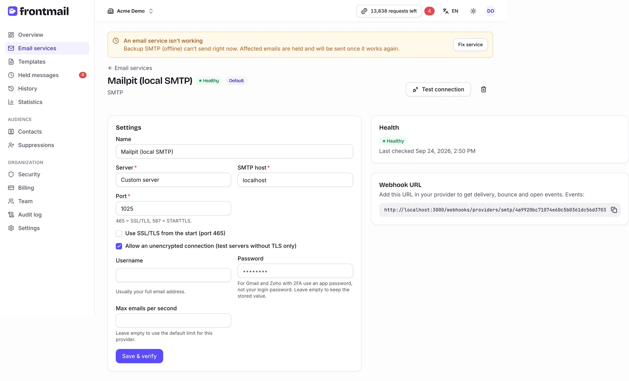Open Overview in the sidebar
629x381 pixels.
coord(47,35)
